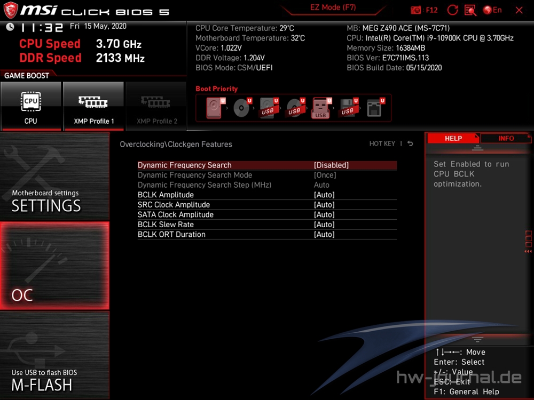Switch to the INFO tab

[x=506, y=139]
